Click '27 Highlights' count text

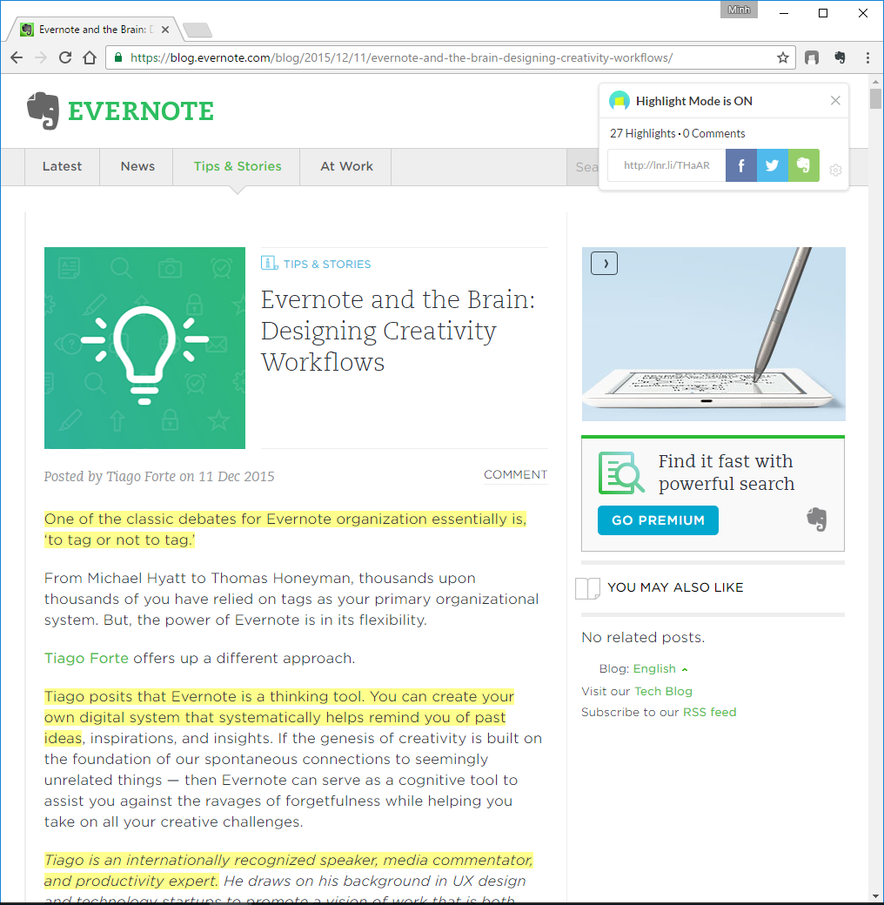[642, 133]
